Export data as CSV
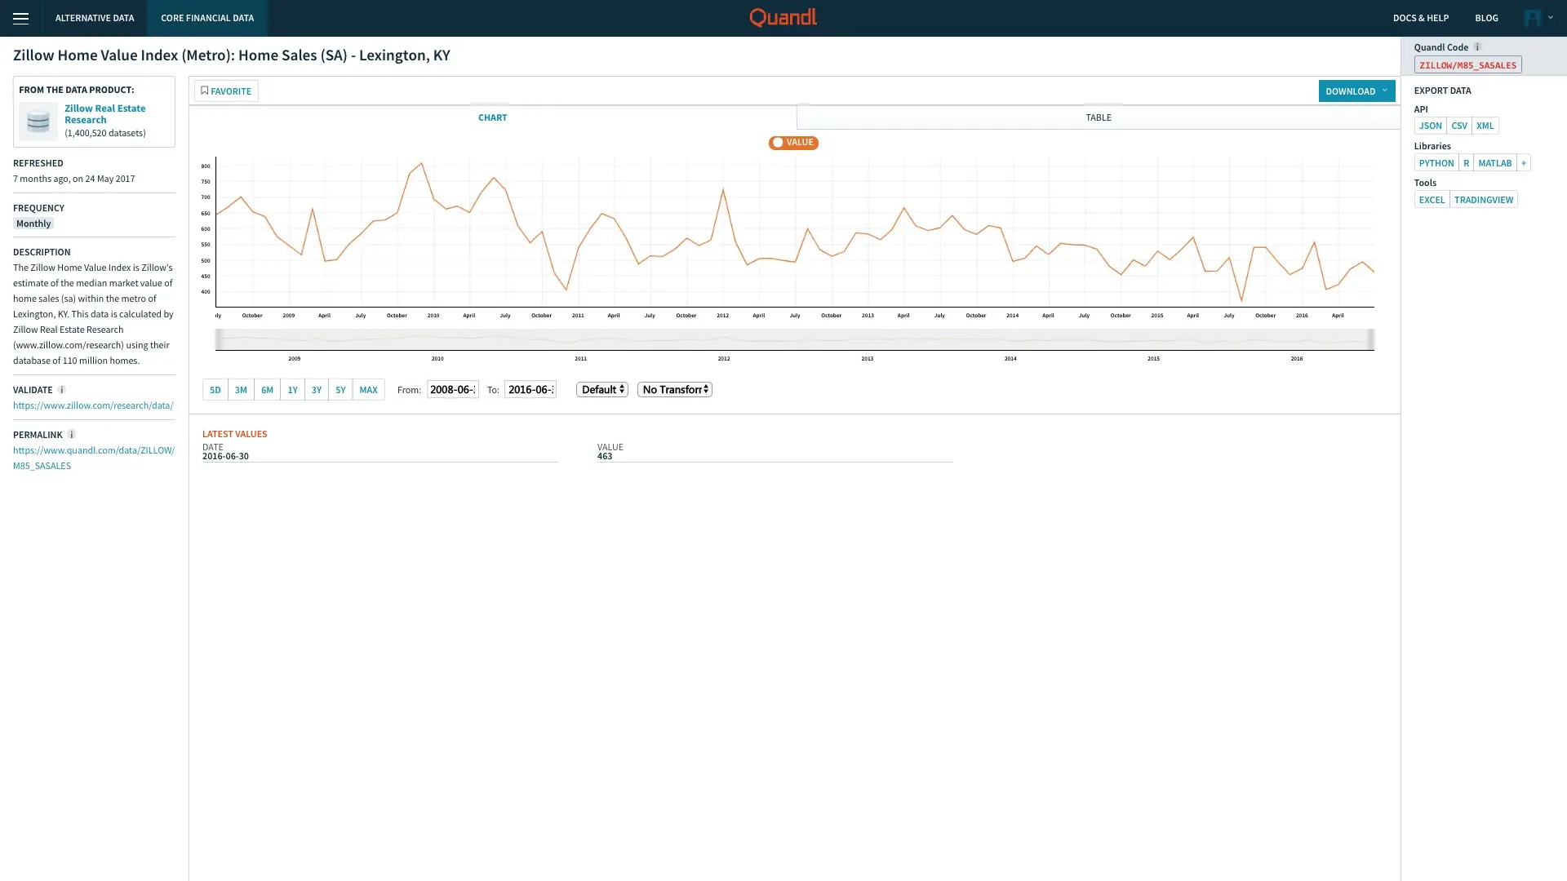Image resolution: width=1567 pixels, height=881 pixels. [x=1458, y=126]
